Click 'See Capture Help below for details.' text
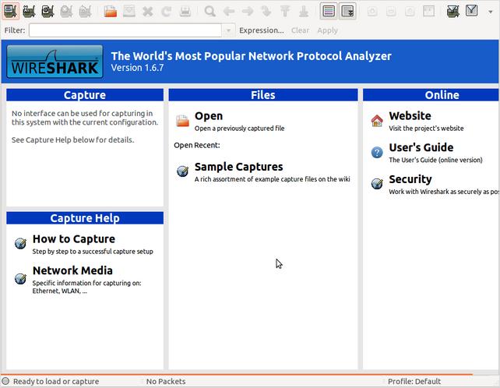Image resolution: width=500 pixels, height=388 pixels. click(72, 139)
